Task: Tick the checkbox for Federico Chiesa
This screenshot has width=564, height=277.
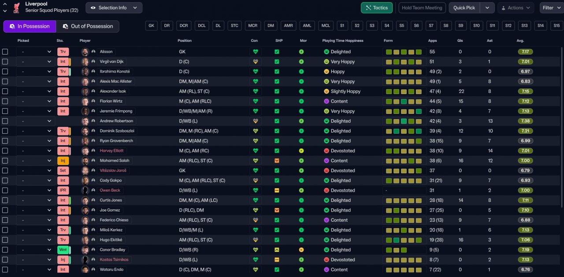Action: [x=5, y=220]
